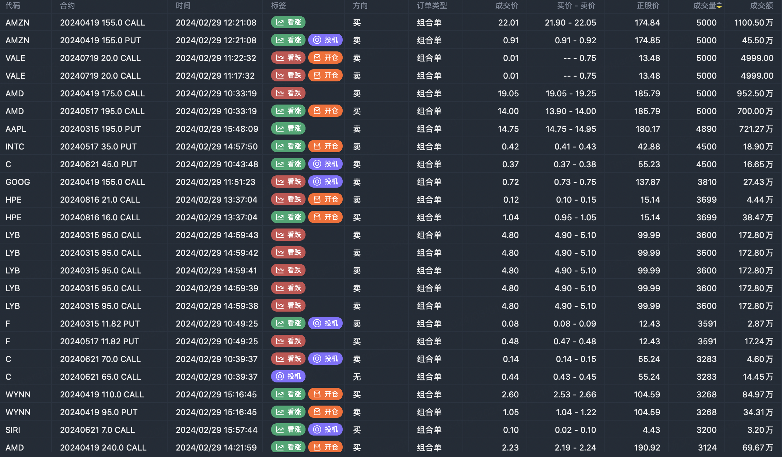Click the 成交量 sort arrow icon

(719, 5)
